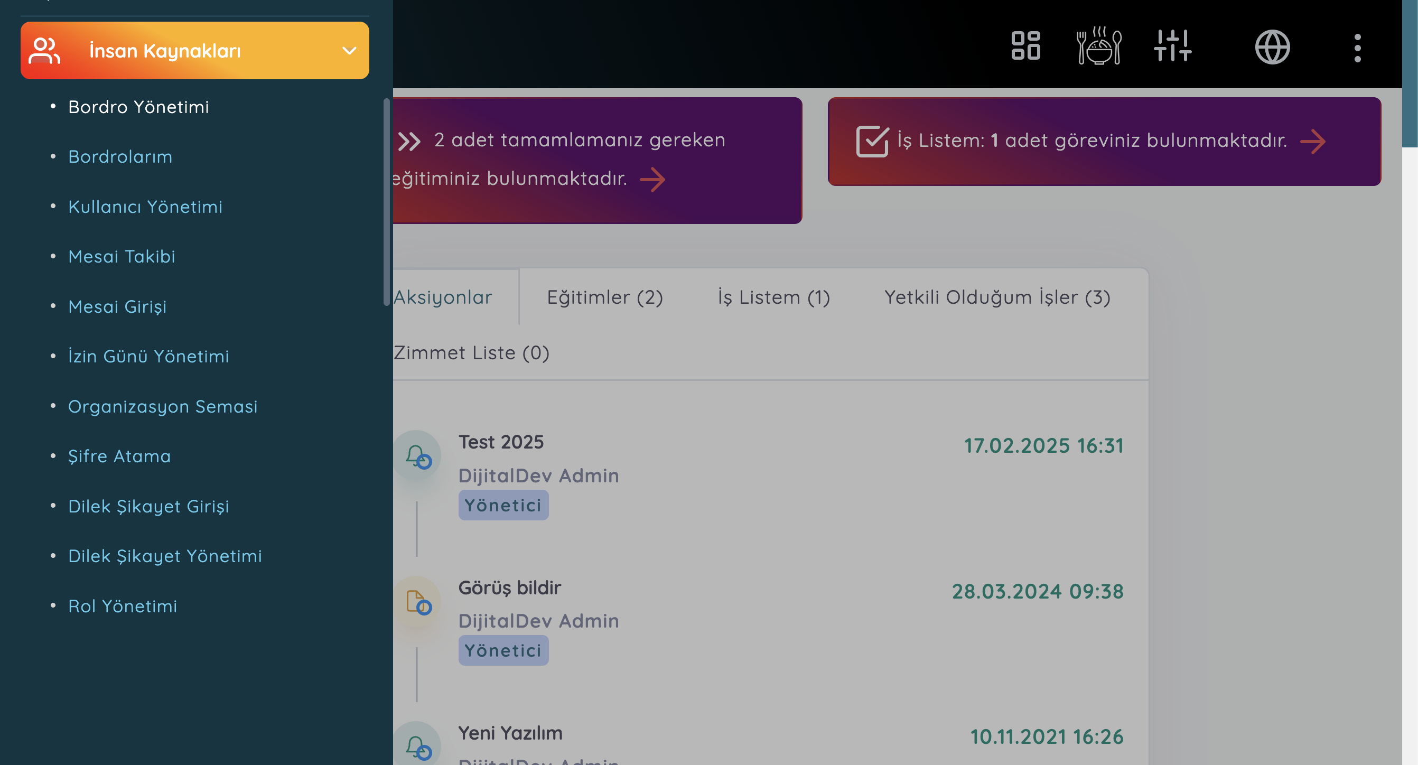Screen dimensions: 1418x765
Task: Open Rol Yönetimi from sidebar
Action: pyautogui.click(x=122, y=606)
